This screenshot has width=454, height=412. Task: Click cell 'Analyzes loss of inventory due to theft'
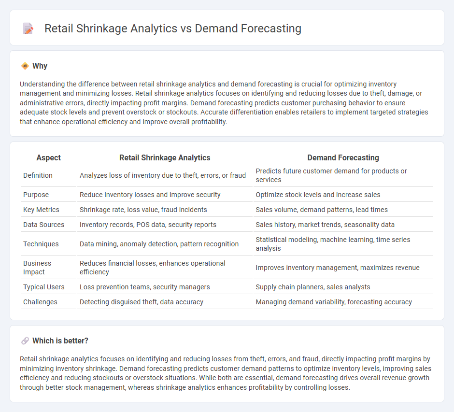165,175
